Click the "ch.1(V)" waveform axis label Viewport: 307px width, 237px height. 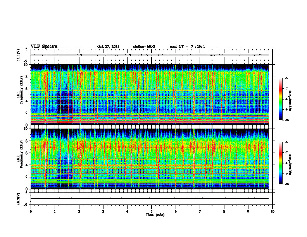point(18,55)
